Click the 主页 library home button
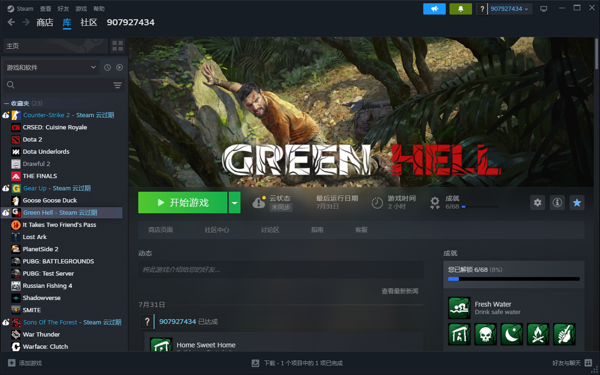 pos(56,46)
